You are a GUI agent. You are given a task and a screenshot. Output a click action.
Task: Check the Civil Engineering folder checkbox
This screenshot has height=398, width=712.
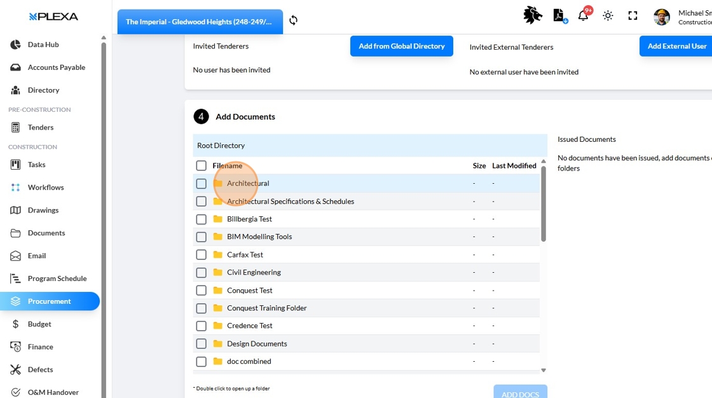click(202, 273)
